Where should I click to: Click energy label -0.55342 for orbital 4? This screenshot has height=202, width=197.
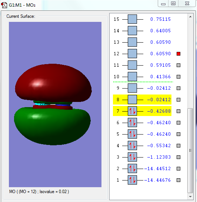click(159, 146)
